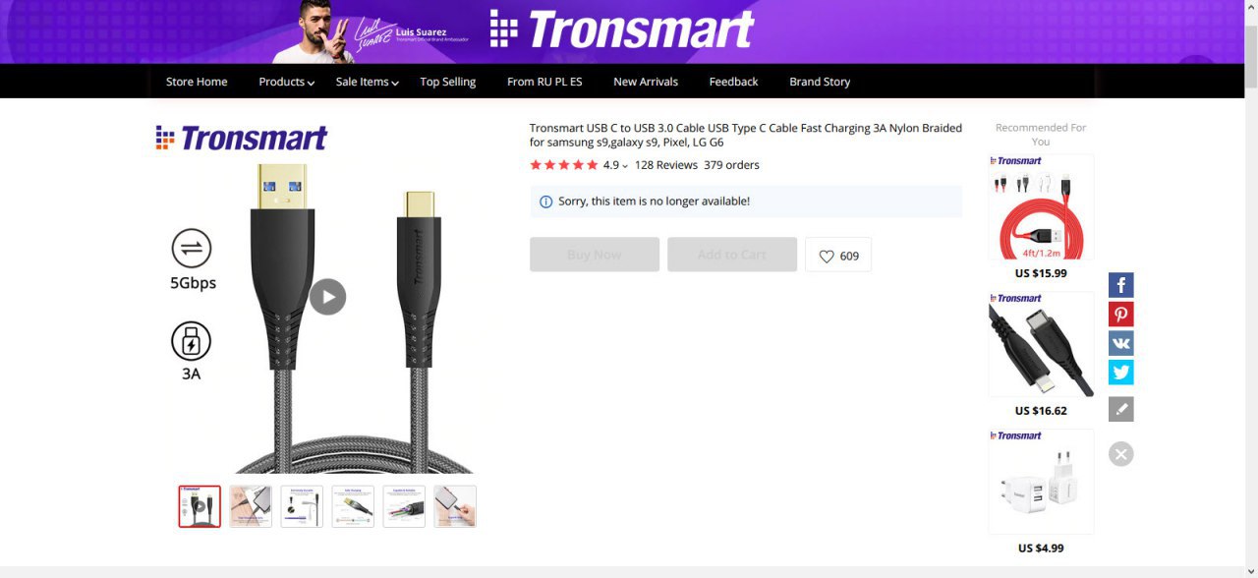The image size is (1258, 578).
Task: Go to New Arrivals page
Action: click(646, 82)
